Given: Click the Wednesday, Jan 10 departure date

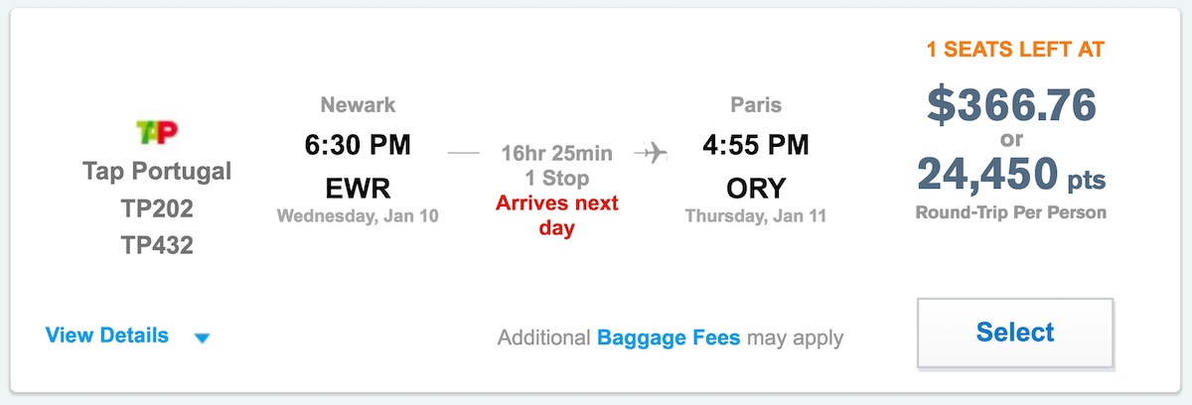Looking at the screenshot, I should [x=358, y=215].
